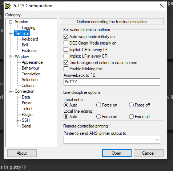Open Appearance settings category
The image size is (173, 171).
pos(32,62)
